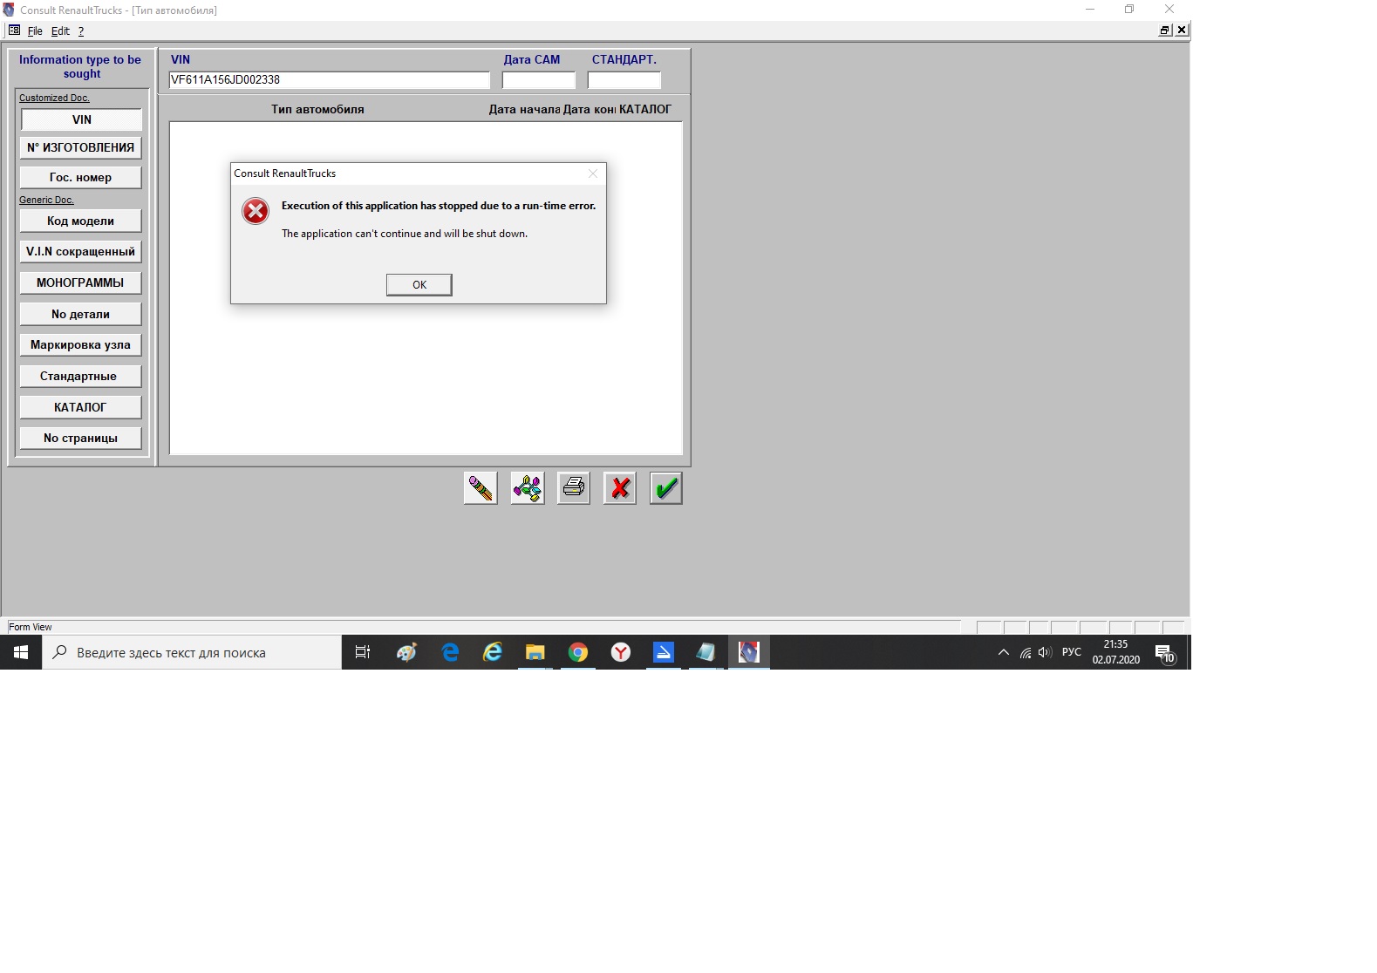Click the Form View status bar text

coord(31,627)
